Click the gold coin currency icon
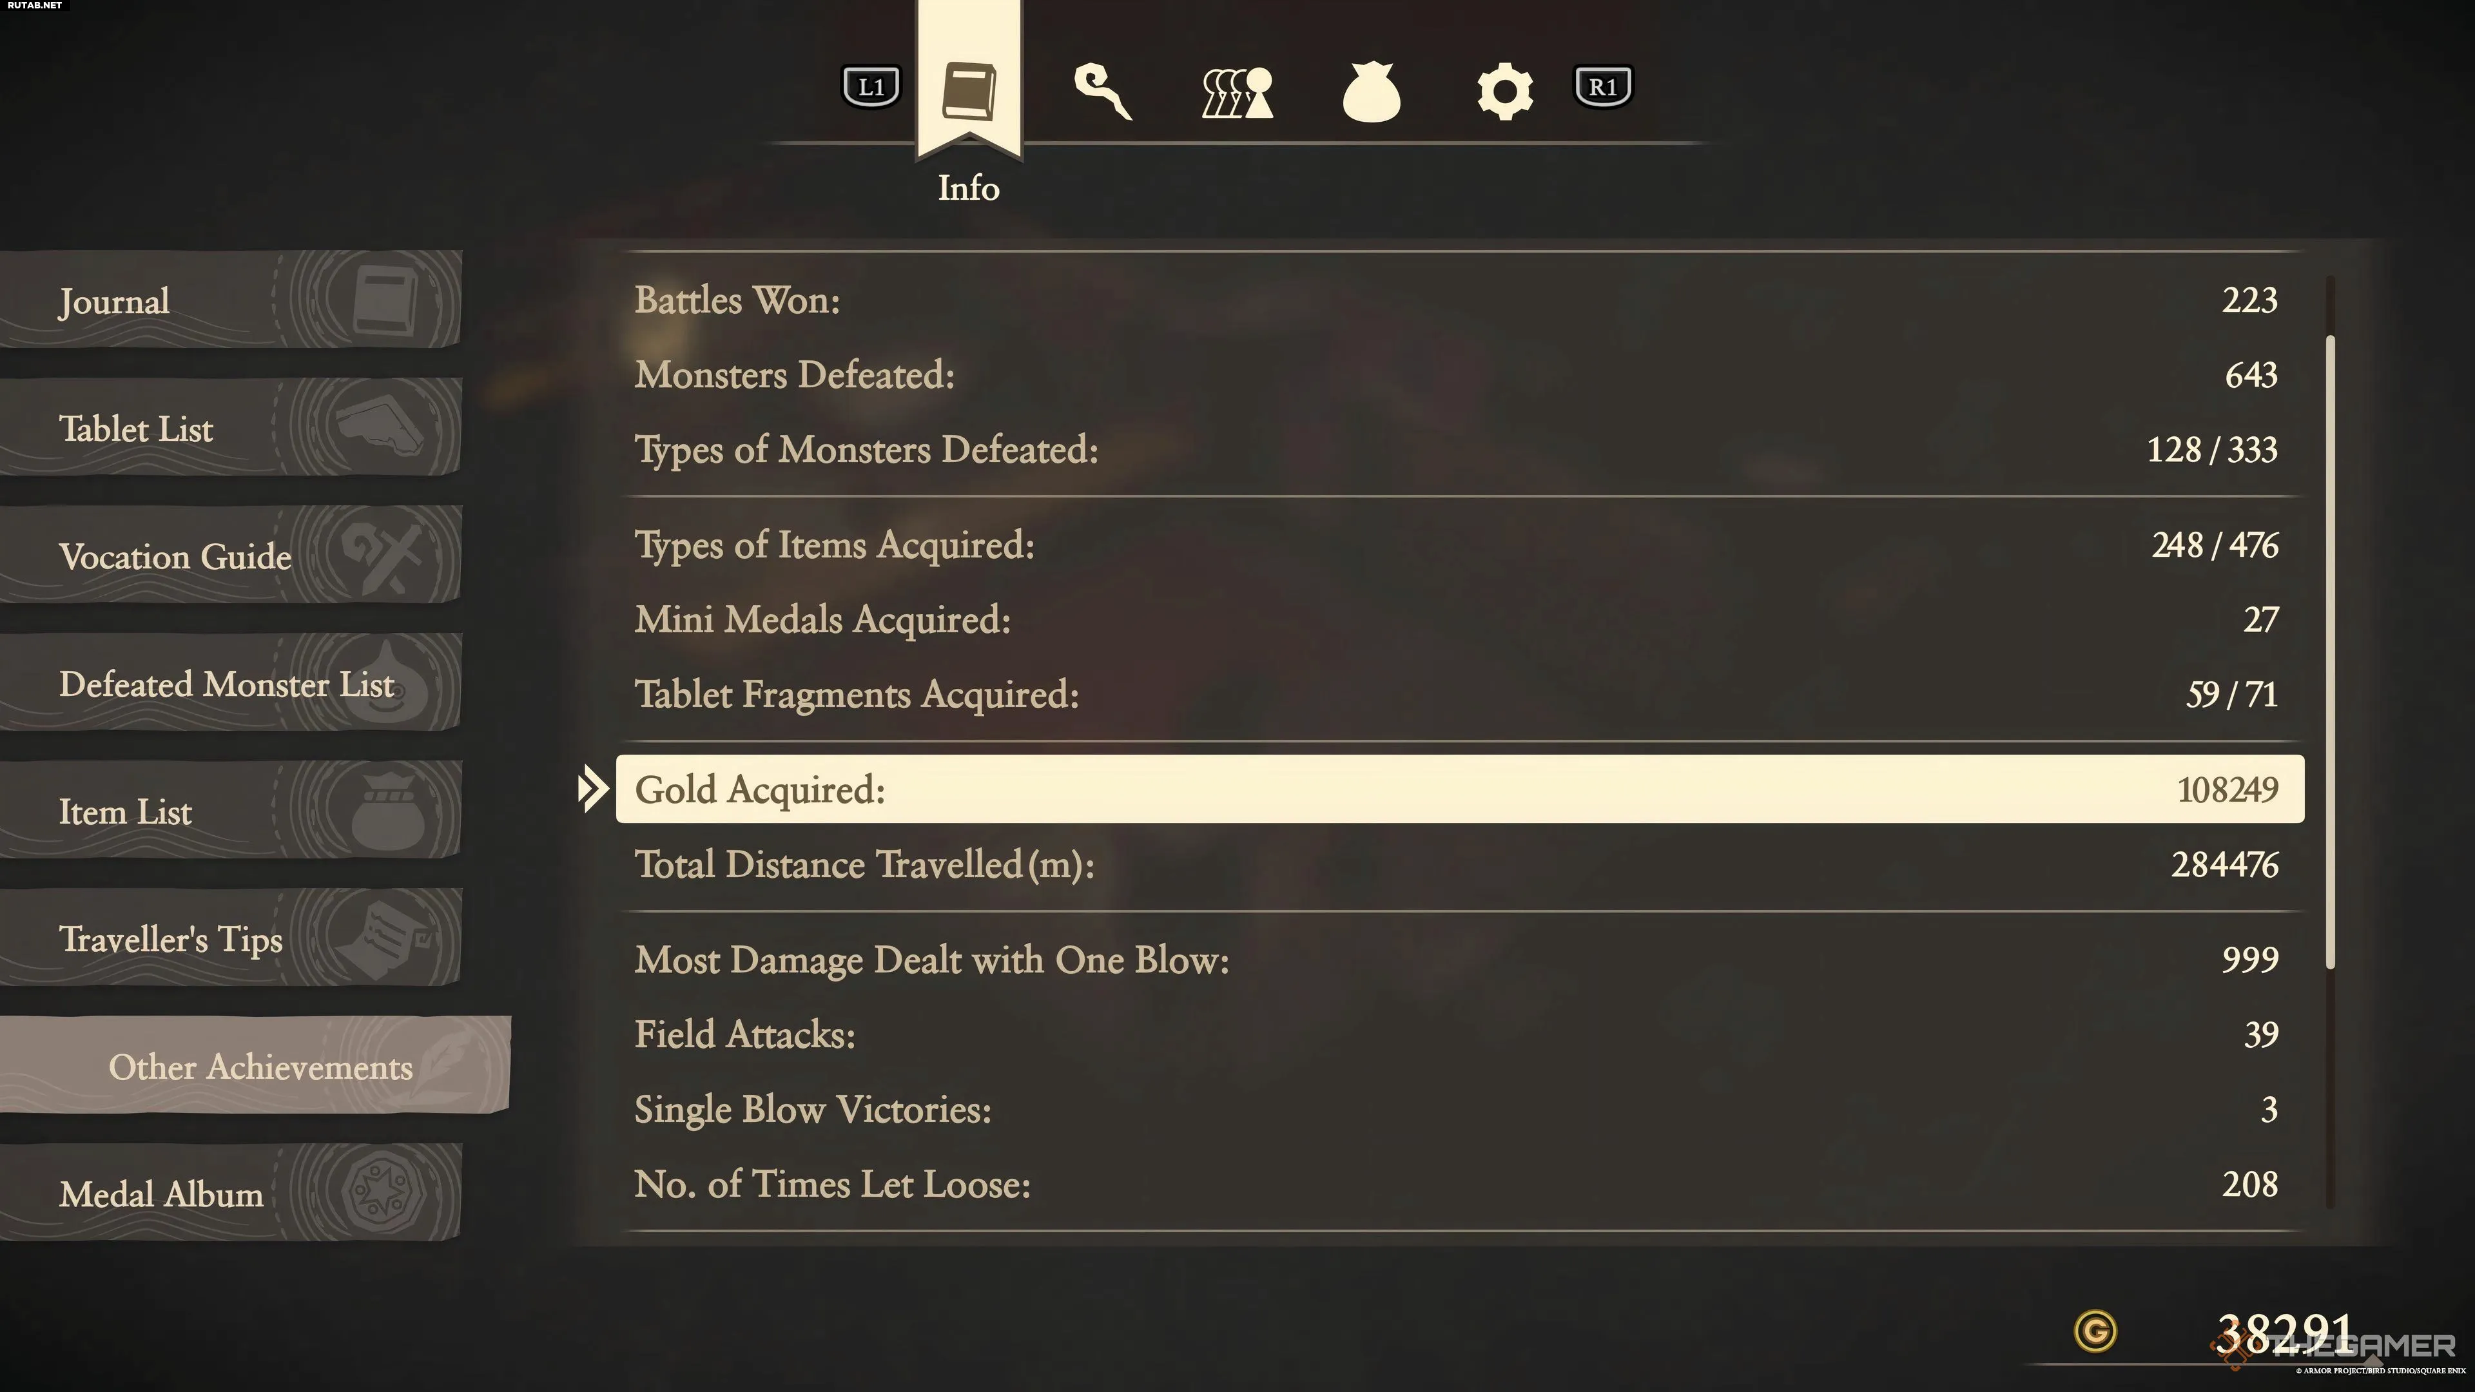 coord(2095,1331)
